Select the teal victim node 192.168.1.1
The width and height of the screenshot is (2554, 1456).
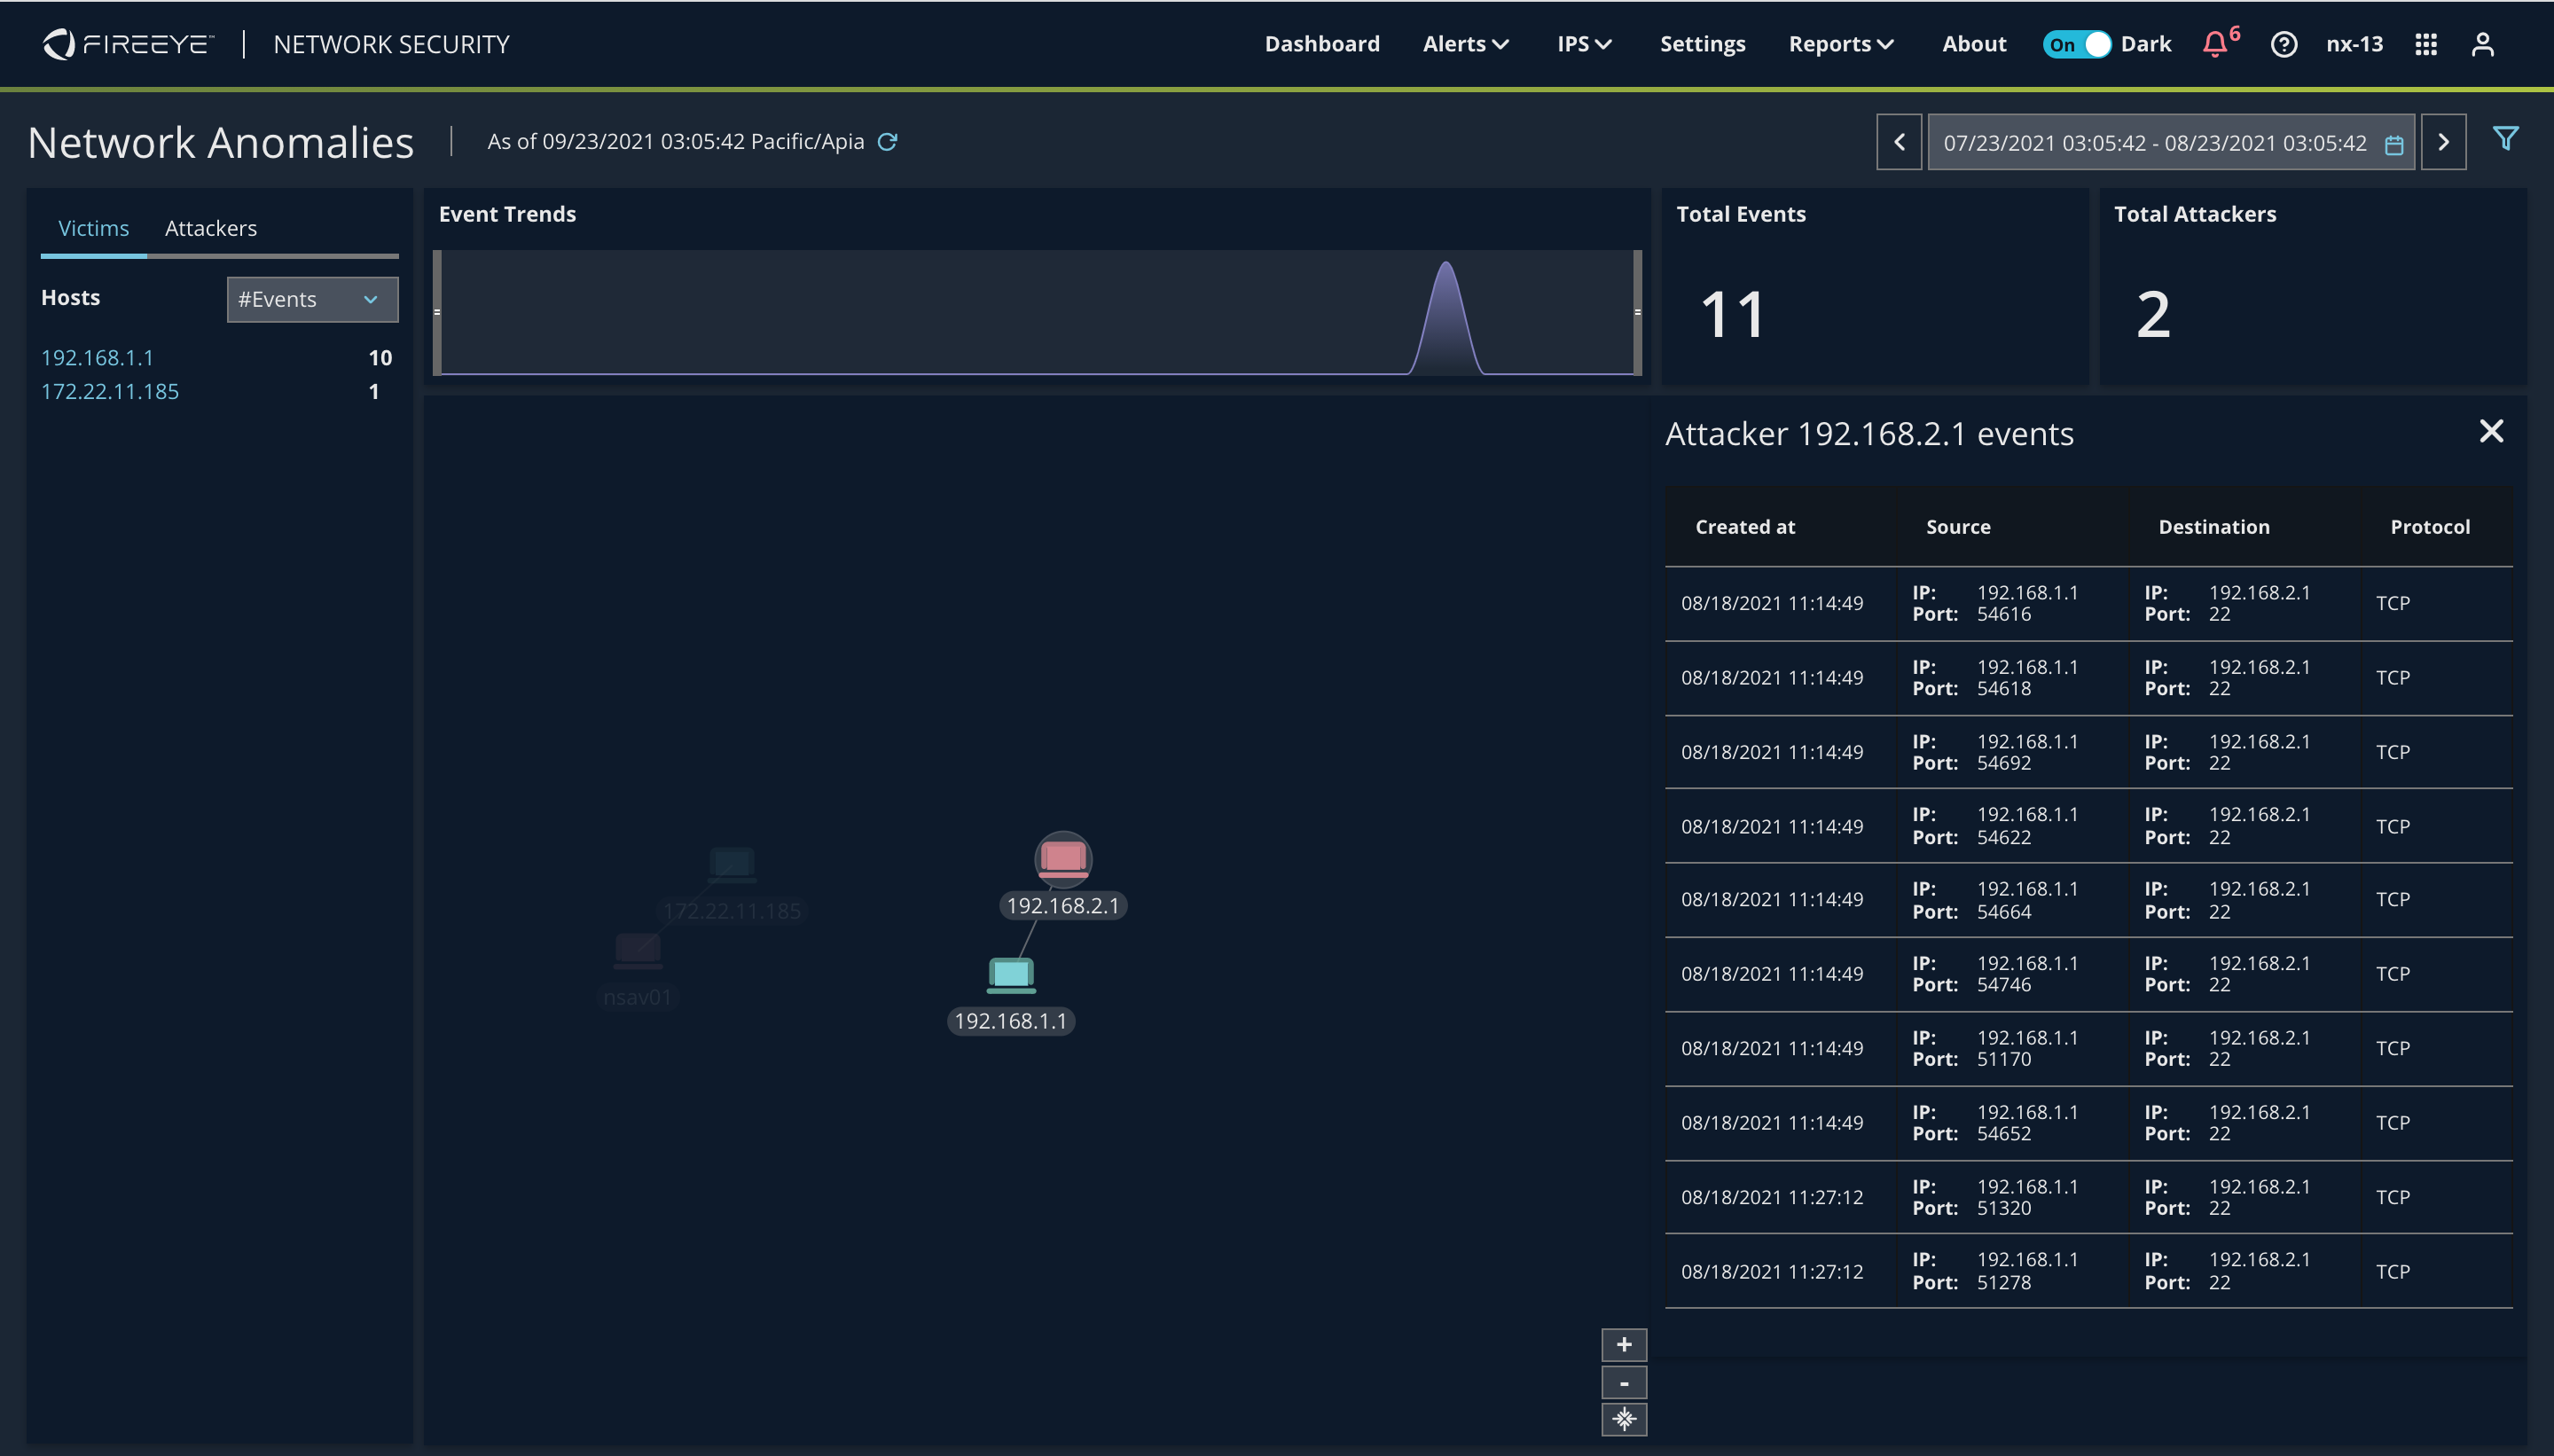click(1011, 976)
